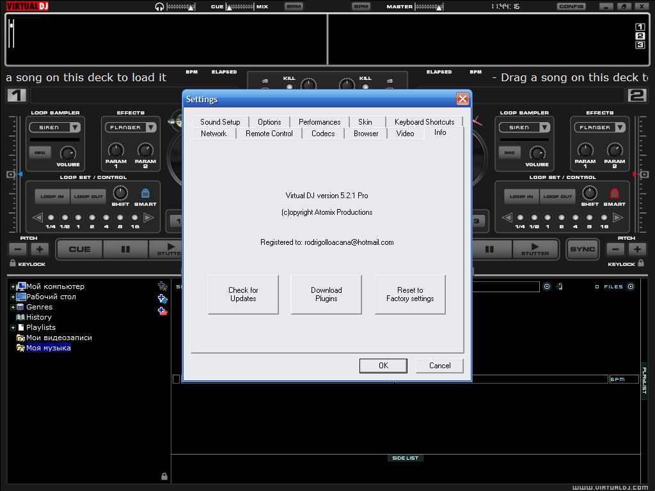The height and width of the screenshot is (491, 655).
Task: Select the Skin tab
Action: click(365, 122)
